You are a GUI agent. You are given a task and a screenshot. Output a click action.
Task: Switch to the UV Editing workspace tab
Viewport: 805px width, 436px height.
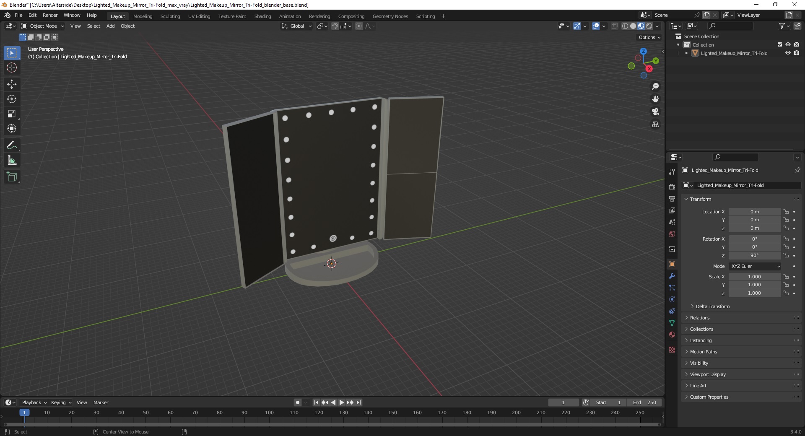pyautogui.click(x=199, y=16)
